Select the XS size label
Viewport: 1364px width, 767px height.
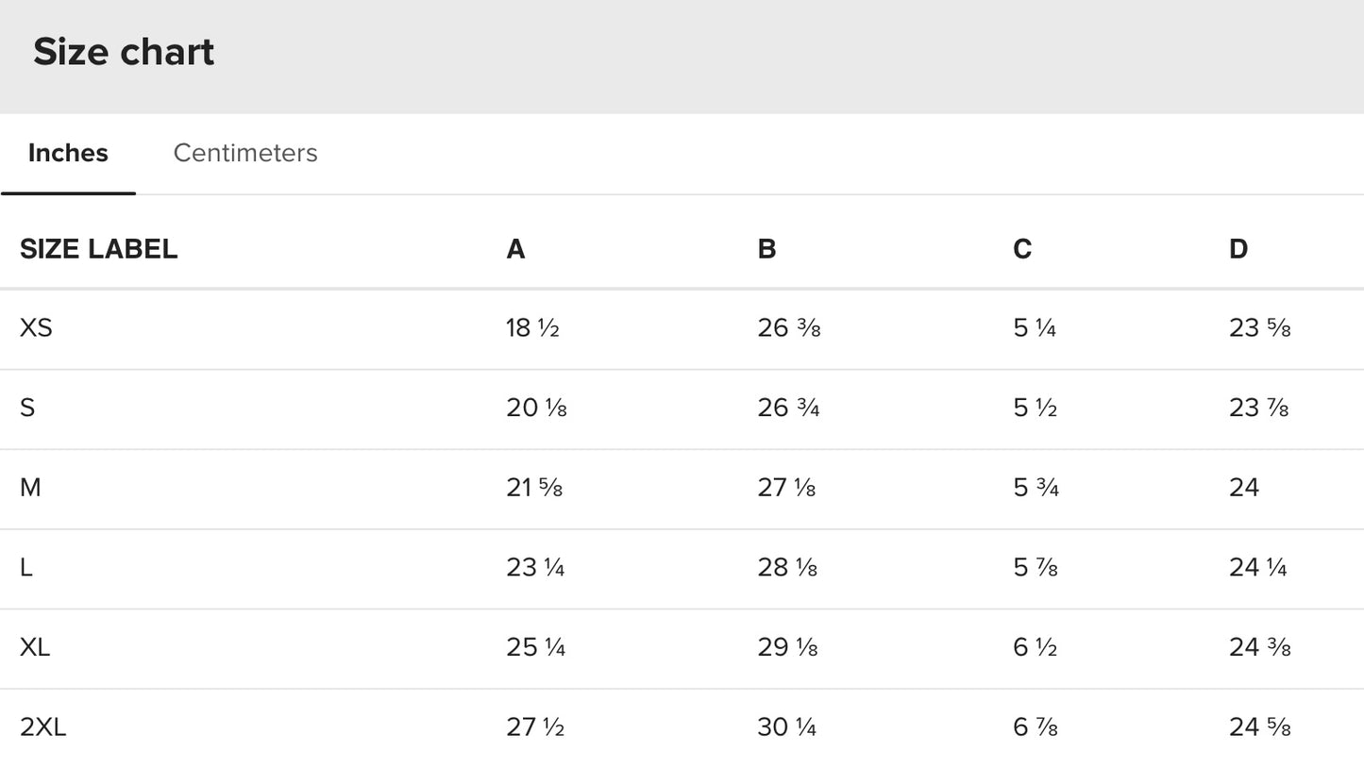coord(36,328)
